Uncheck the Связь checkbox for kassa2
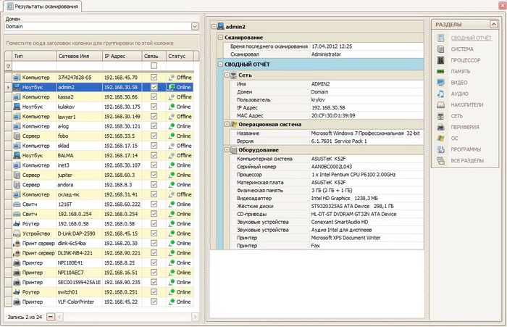The width and height of the screenshot is (507, 327). [154, 96]
